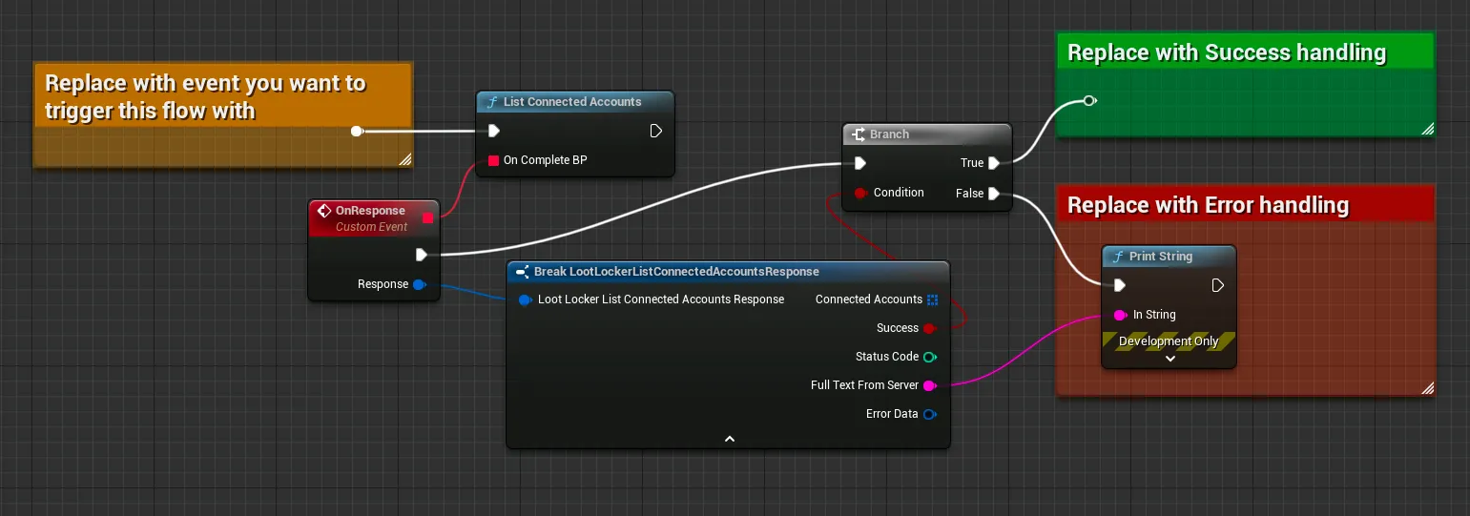Viewport: 1470px width, 516px height.
Task: Click the OnResponse custom event icon
Action: [x=324, y=211]
